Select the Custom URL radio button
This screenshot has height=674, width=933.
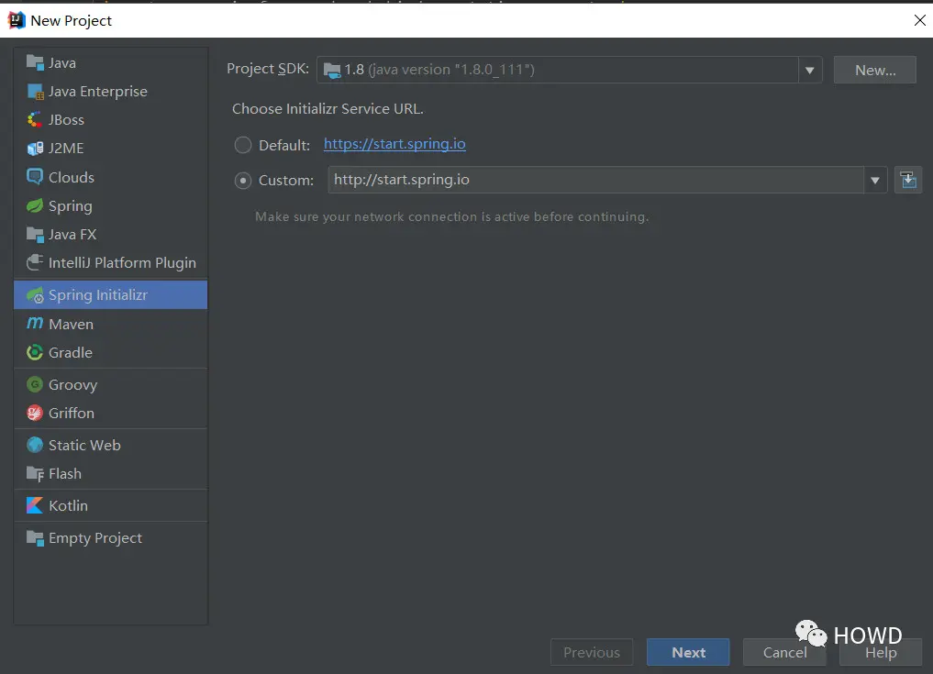tap(243, 181)
